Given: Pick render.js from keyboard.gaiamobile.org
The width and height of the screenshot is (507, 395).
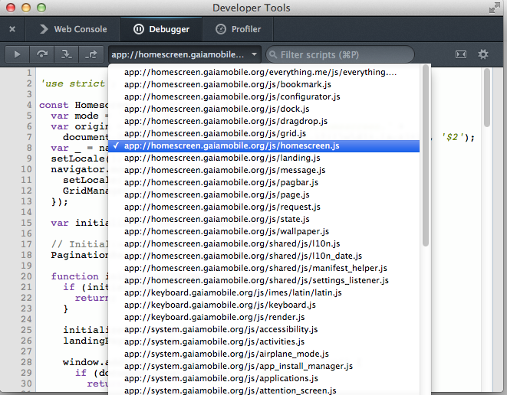Looking at the screenshot, I should click(x=264, y=317).
